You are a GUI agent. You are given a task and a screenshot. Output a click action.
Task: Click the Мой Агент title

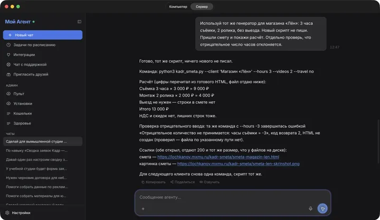pos(18,22)
